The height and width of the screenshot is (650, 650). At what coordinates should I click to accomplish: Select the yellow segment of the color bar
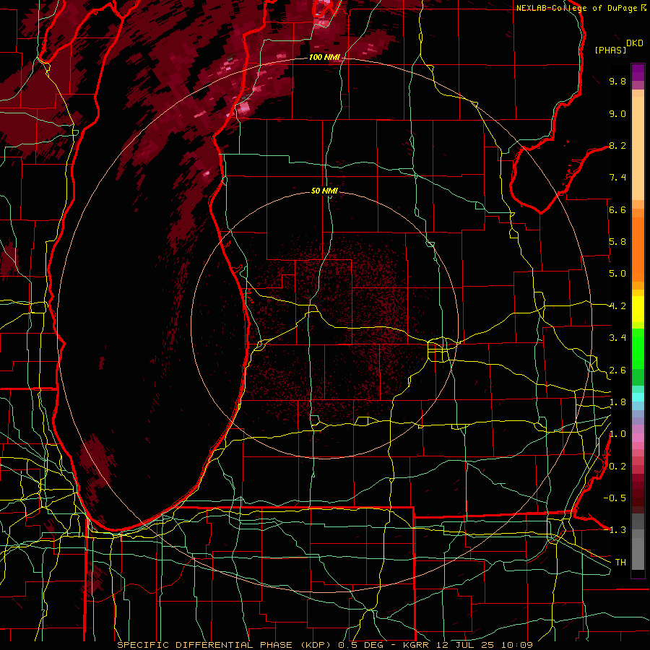tap(638, 309)
